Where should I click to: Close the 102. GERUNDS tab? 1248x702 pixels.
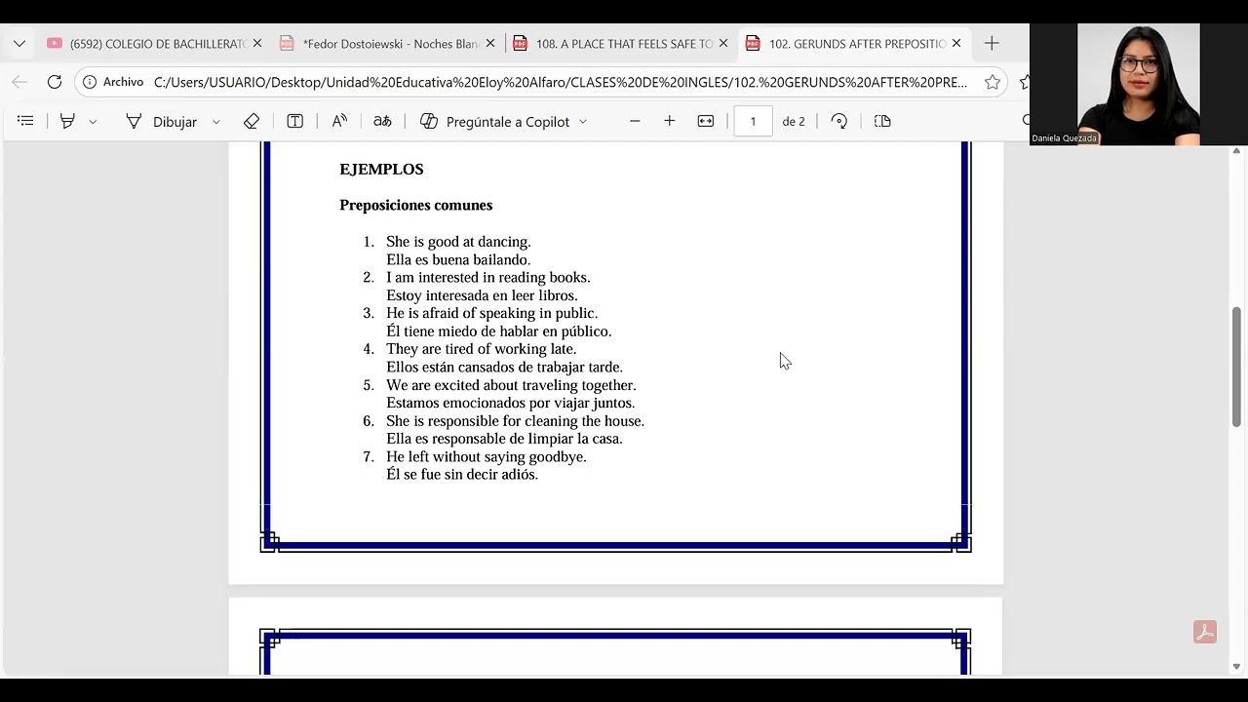click(956, 44)
